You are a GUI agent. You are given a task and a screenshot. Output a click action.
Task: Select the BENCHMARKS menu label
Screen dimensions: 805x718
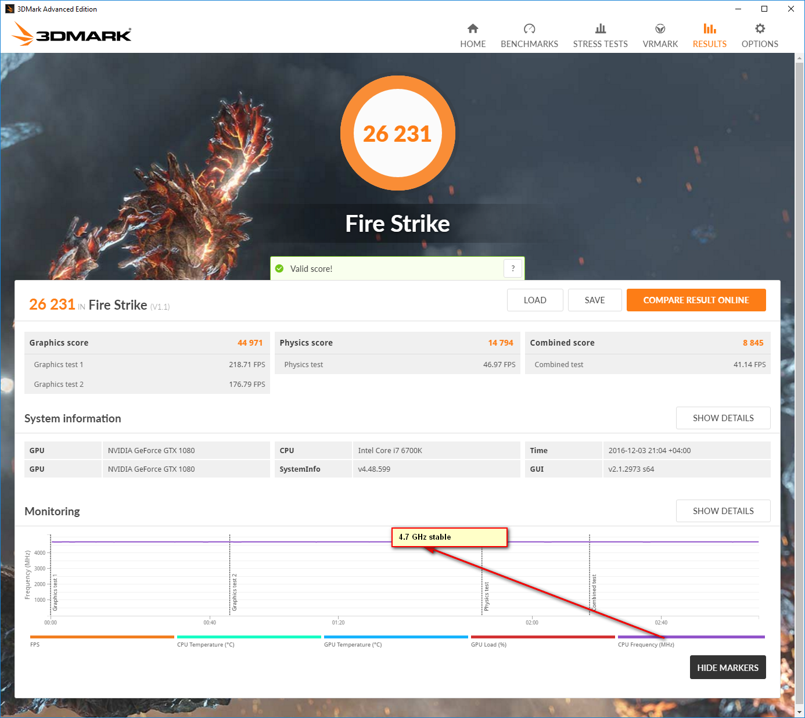529,44
